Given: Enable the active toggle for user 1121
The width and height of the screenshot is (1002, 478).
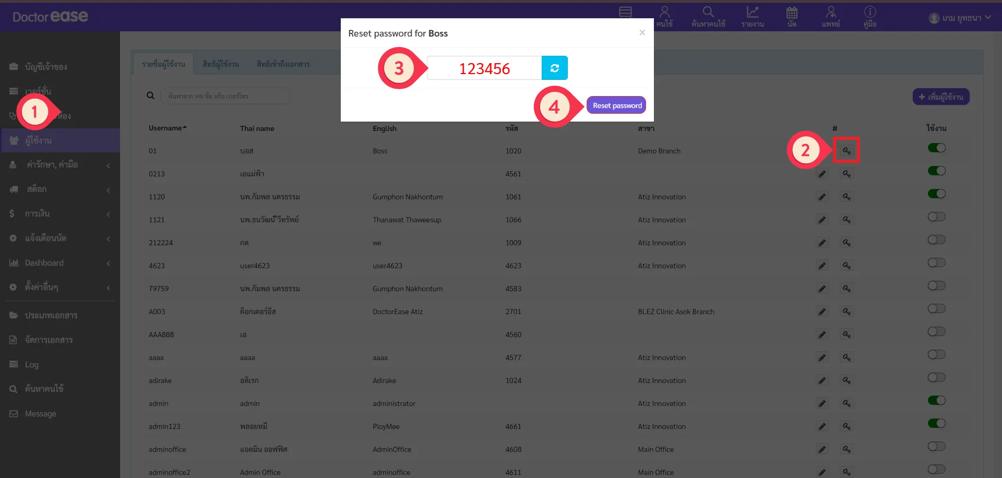Looking at the screenshot, I should tap(936, 217).
